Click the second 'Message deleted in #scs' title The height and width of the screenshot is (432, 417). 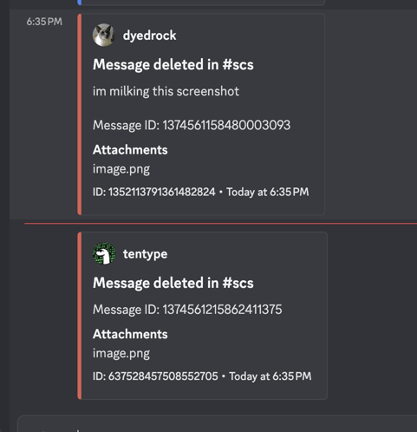click(173, 283)
